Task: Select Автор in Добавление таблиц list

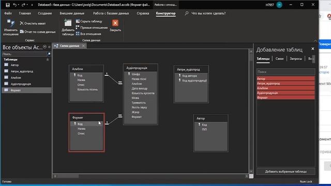Action: click(x=285, y=79)
